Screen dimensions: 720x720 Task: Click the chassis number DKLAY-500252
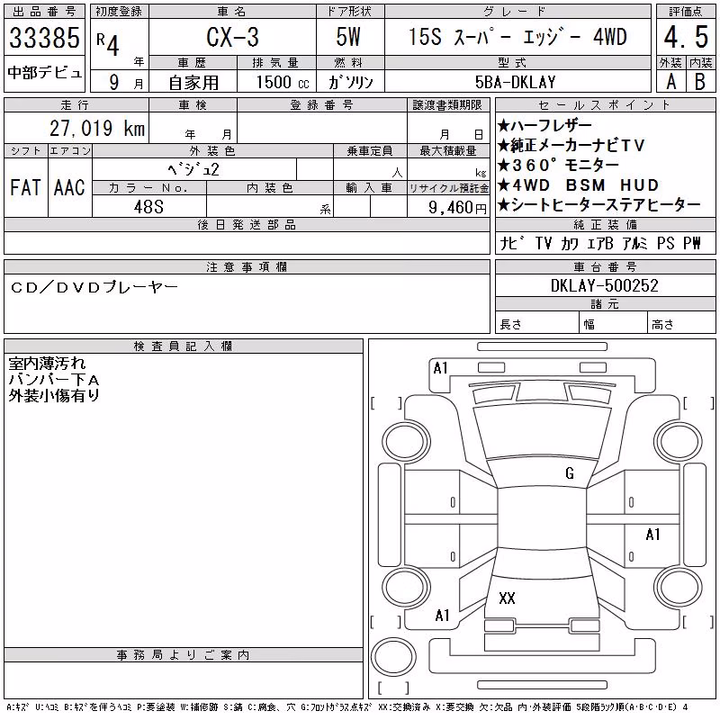click(x=604, y=285)
